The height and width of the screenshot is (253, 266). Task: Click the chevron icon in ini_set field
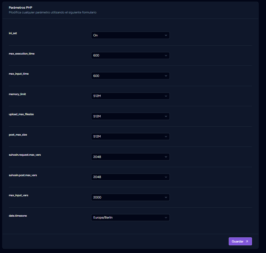tap(166, 35)
